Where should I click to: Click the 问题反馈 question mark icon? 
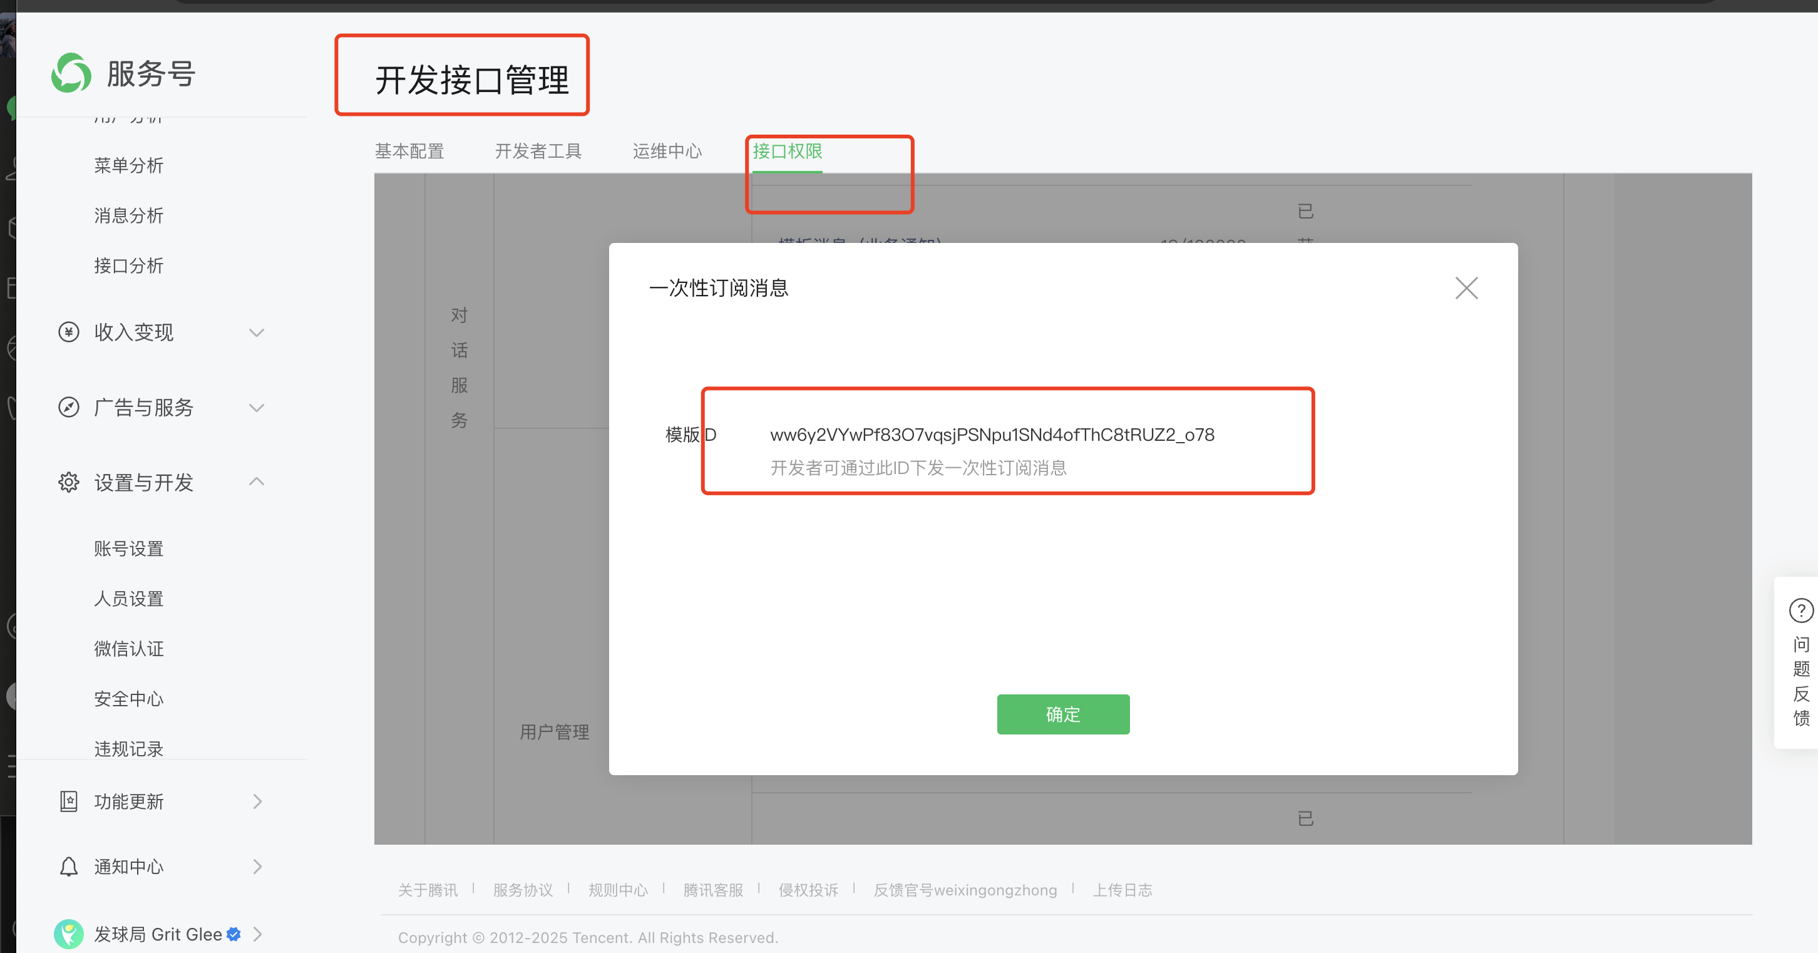[1800, 610]
